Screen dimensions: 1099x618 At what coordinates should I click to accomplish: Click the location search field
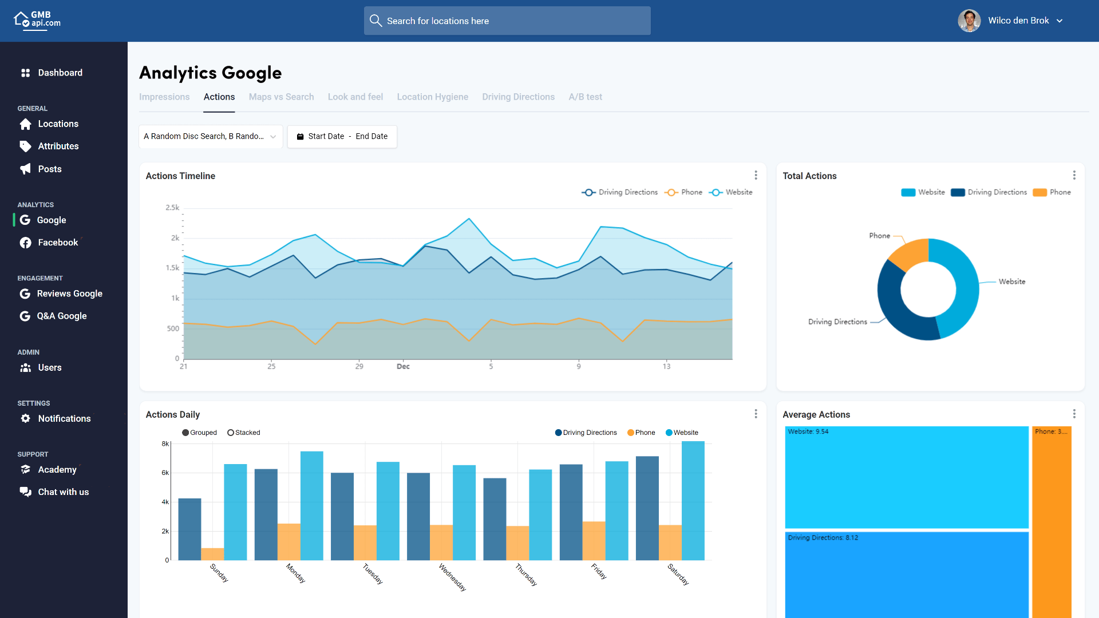pyautogui.click(x=507, y=21)
